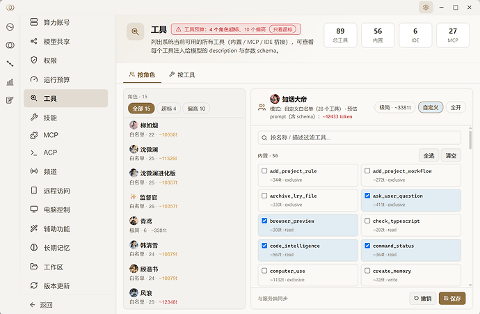The width and height of the screenshot is (480, 314).
Task: Select role 青鸾
Action: tap(184, 225)
